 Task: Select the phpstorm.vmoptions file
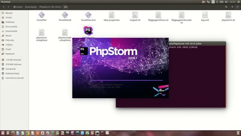[x=41, y=35]
